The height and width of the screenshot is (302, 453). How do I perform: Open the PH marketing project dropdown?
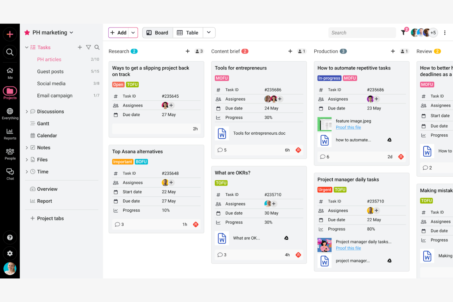point(72,32)
